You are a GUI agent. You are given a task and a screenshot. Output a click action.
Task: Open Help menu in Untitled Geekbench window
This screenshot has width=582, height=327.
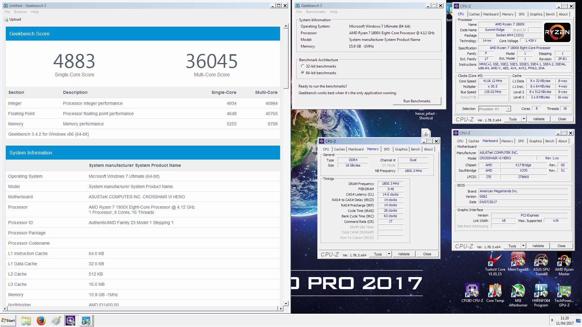click(35, 12)
